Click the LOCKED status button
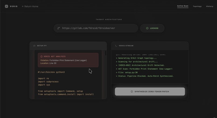The height and width of the screenshot is (118, 217). (152, 28)
